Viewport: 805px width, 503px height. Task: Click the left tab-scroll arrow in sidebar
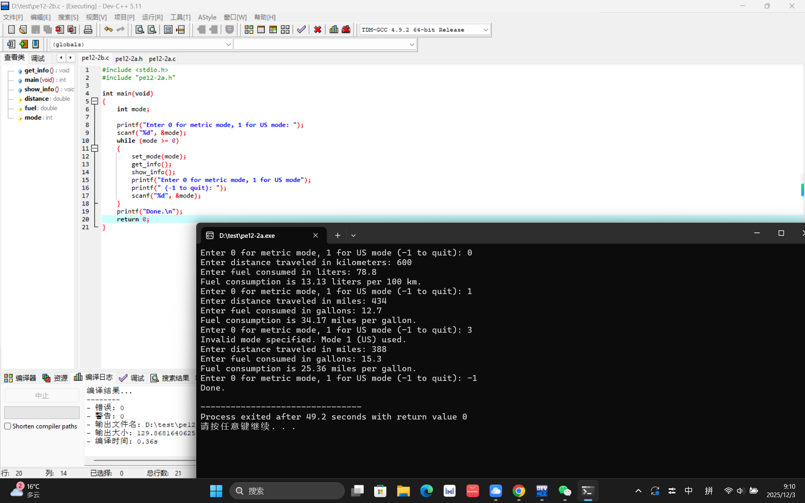coord(61,57)
